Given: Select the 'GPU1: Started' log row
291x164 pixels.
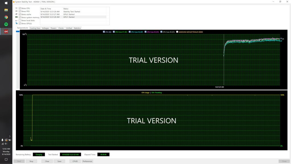Looking at the screenshot, I should [74, 17].
